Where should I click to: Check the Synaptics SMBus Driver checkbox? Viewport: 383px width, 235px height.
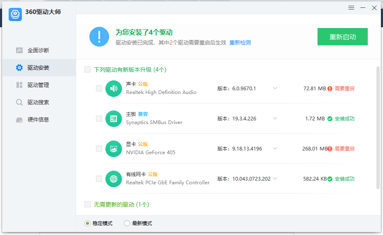pos(99,119)
